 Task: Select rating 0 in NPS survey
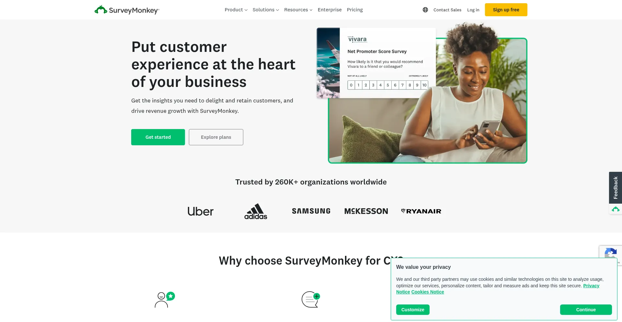pyautogui.click(x=351, y=85)
